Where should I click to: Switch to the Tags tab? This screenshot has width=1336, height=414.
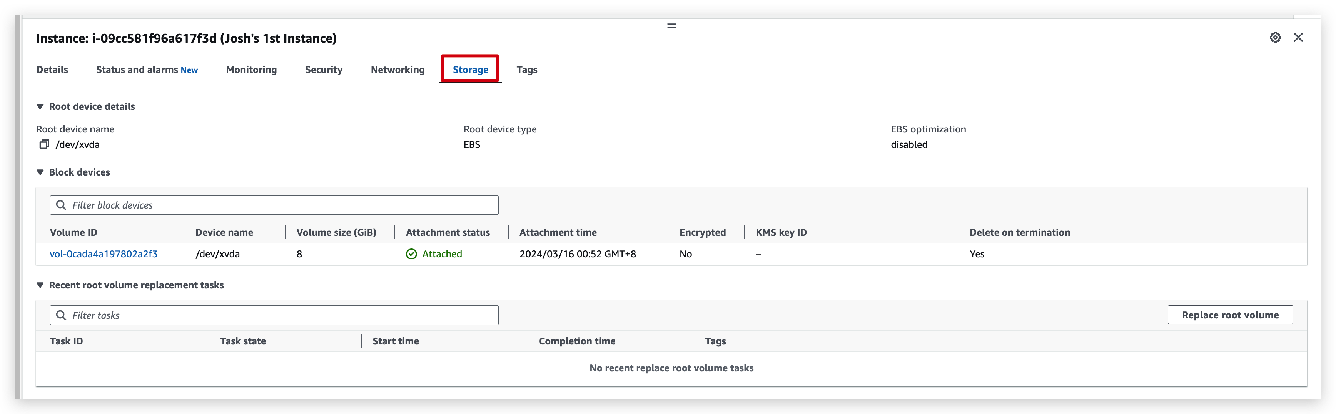[x=526, y=70]
